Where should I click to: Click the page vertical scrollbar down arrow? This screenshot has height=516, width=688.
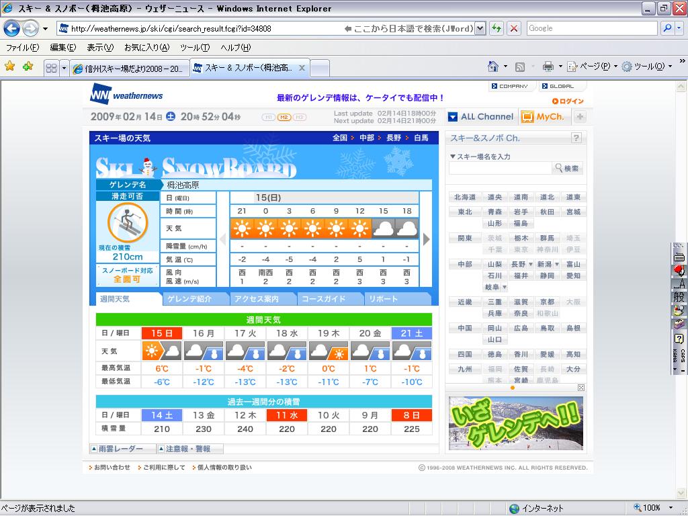[681, 492]
